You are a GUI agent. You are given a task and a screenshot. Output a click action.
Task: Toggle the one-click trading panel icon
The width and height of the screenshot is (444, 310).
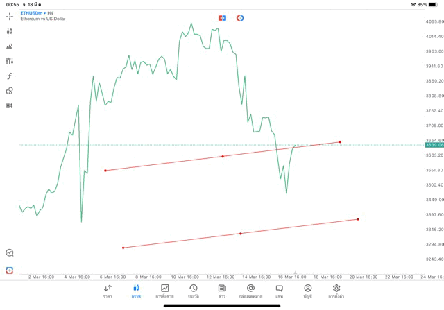pyautogui.click(x=9, y=270)
